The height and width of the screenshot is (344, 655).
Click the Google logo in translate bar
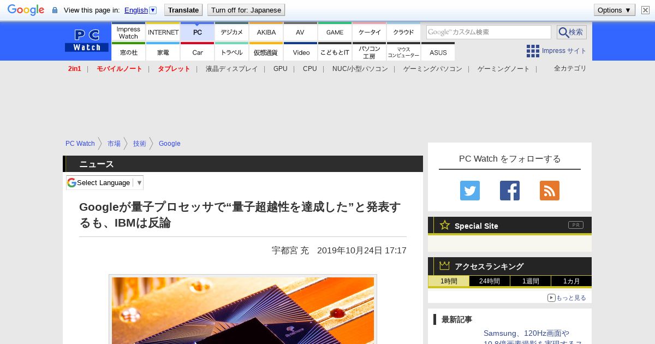coord(26,10)
